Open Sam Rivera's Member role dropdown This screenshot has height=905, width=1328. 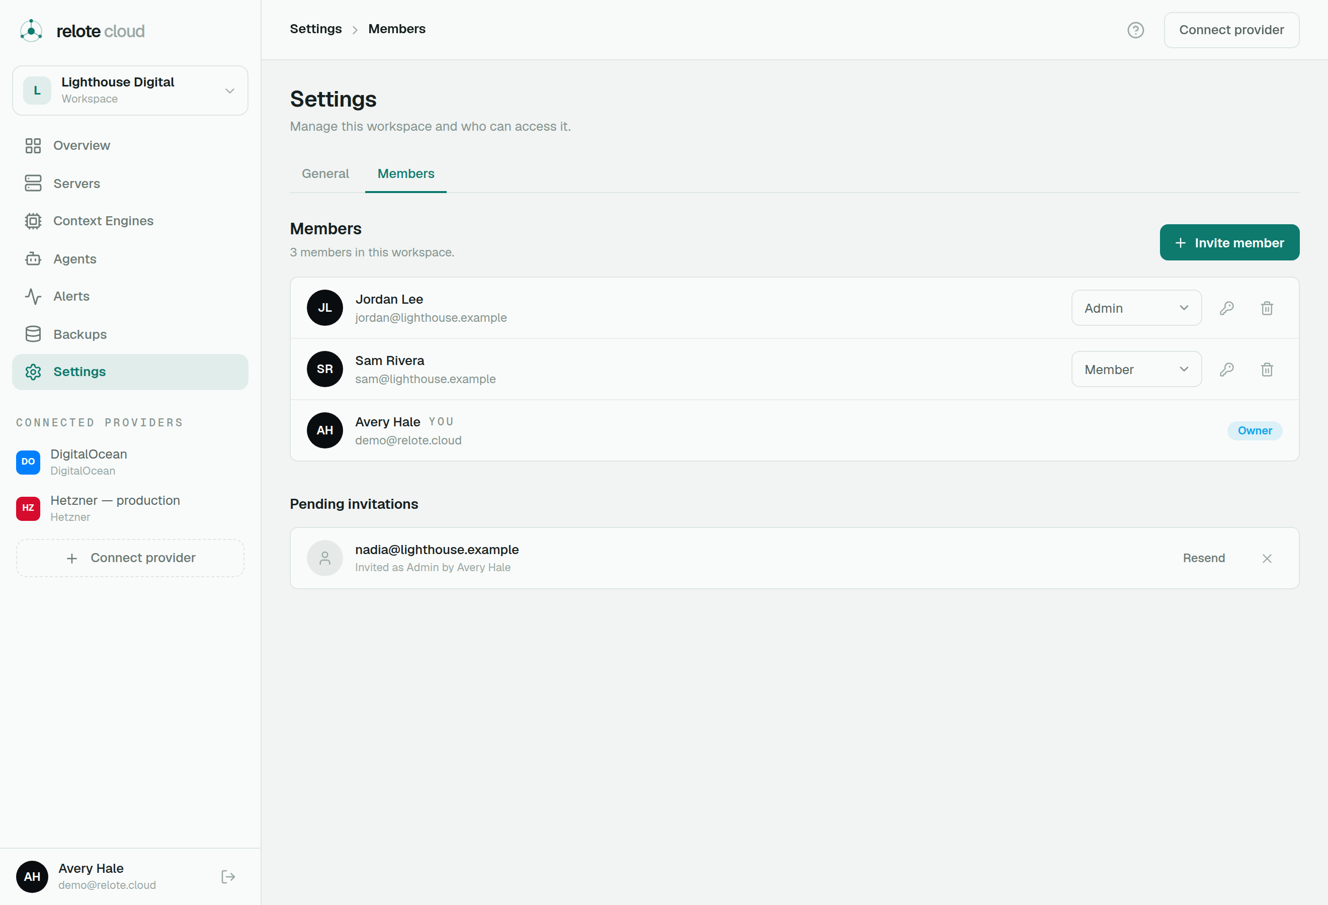(1136, 370)
